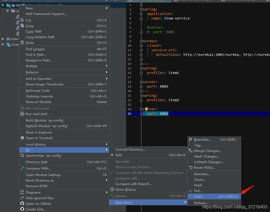Click the External Libraries icon in project tree
Screen dimensions: 270x212
tap(8, 39)
